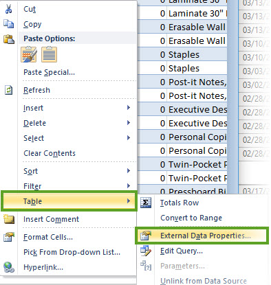271x285 pixels.
Task: Open the Table submenu entry
Action: (69, 201)
